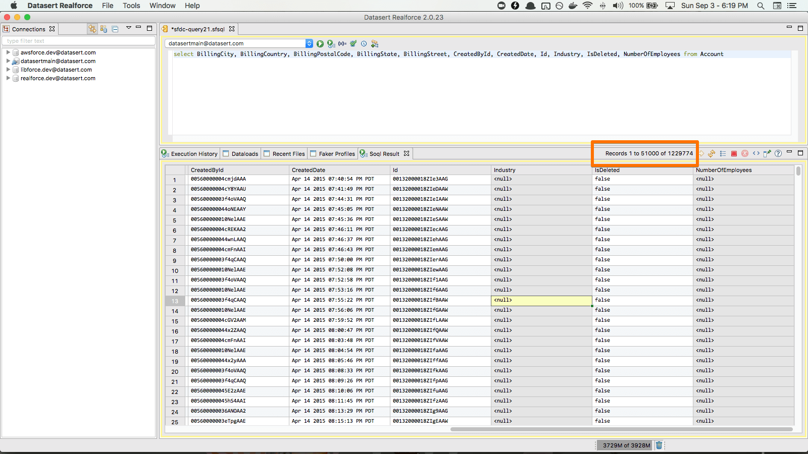This screenshot has height=454, width=808.
Task: Open help with the question mark icon
Action: click(x=778, y=153)
